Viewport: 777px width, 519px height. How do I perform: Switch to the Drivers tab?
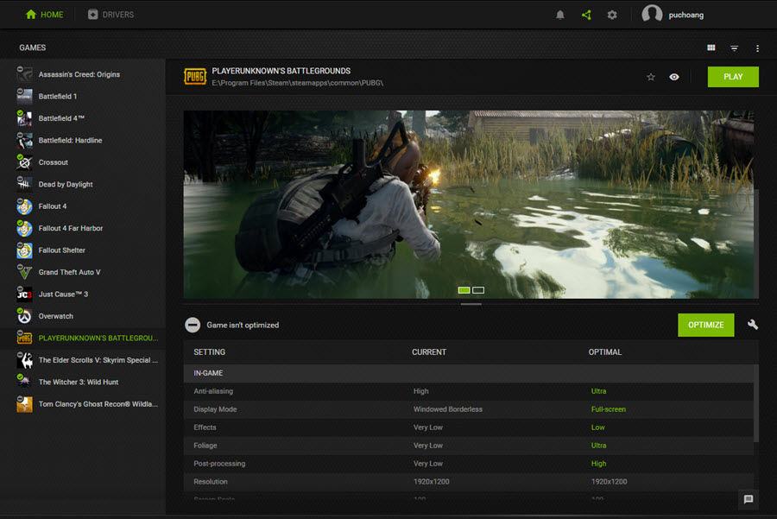(x=111, y=15)
